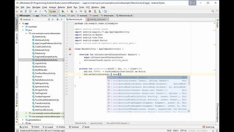Click the Make Project hammer icon
The height and width of the screenshot is (132, 234).
pyautogui.click(x=46, y=11)
